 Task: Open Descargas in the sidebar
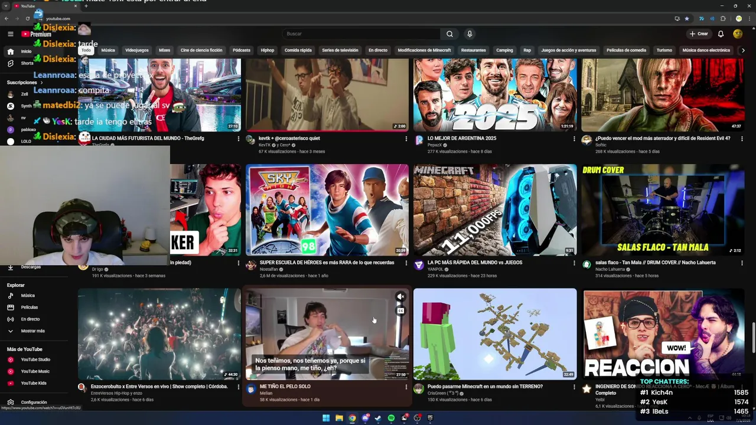pos(31,267)
